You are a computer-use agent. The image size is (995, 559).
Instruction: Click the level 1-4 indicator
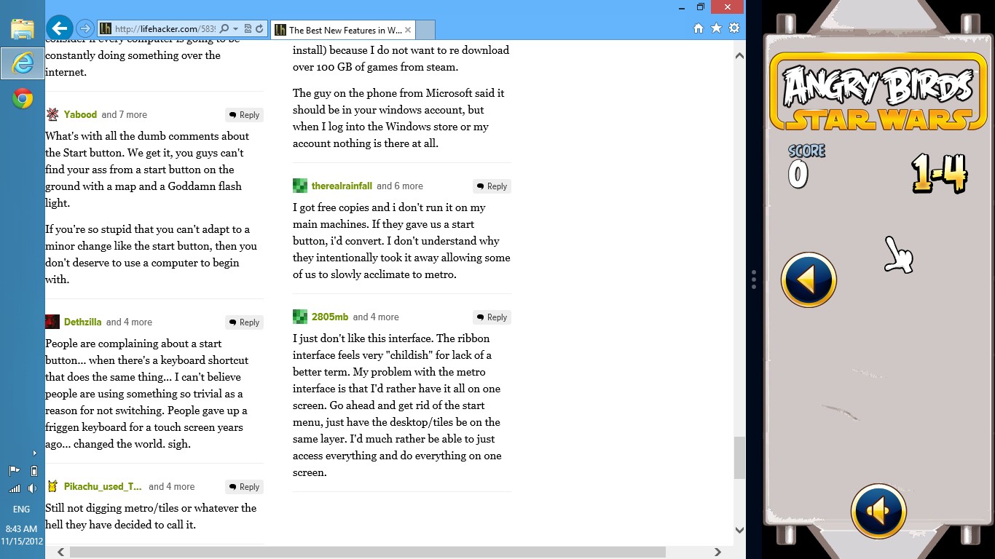939,173
